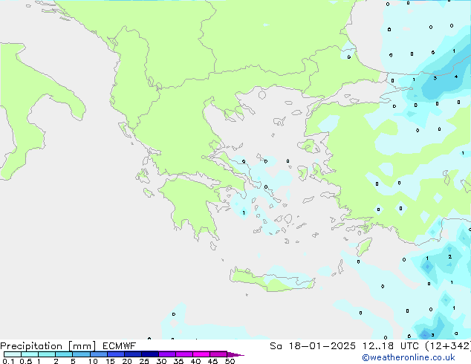This screenshot has width=471, height=364.
Task: Select the 40–45 mm magenta legend swatch
Action: click(x=201, y=354)
